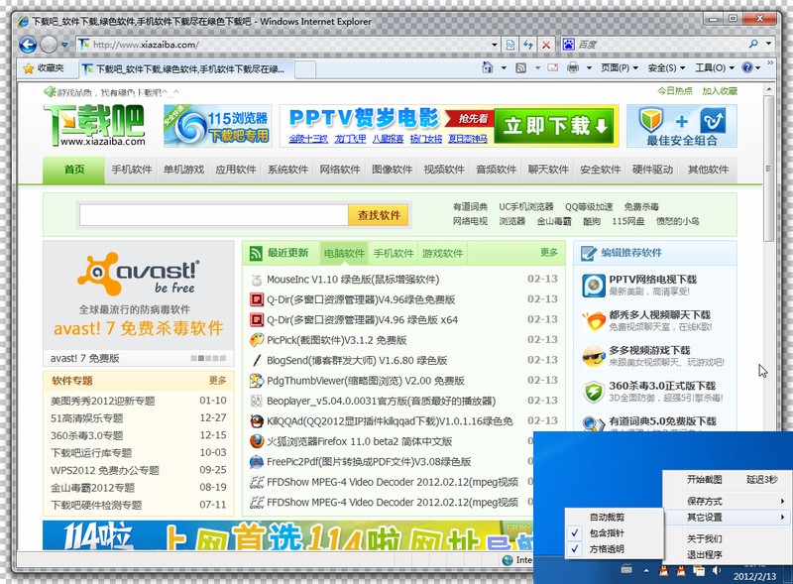Click the vertical page scrollbar thumb
793x584 pixels.
pos(769,169)
